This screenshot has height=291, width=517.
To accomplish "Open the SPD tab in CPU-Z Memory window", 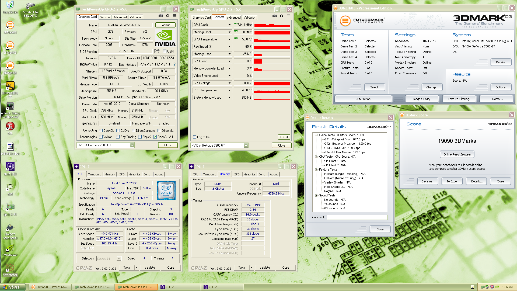I will [x=237, y=175].
